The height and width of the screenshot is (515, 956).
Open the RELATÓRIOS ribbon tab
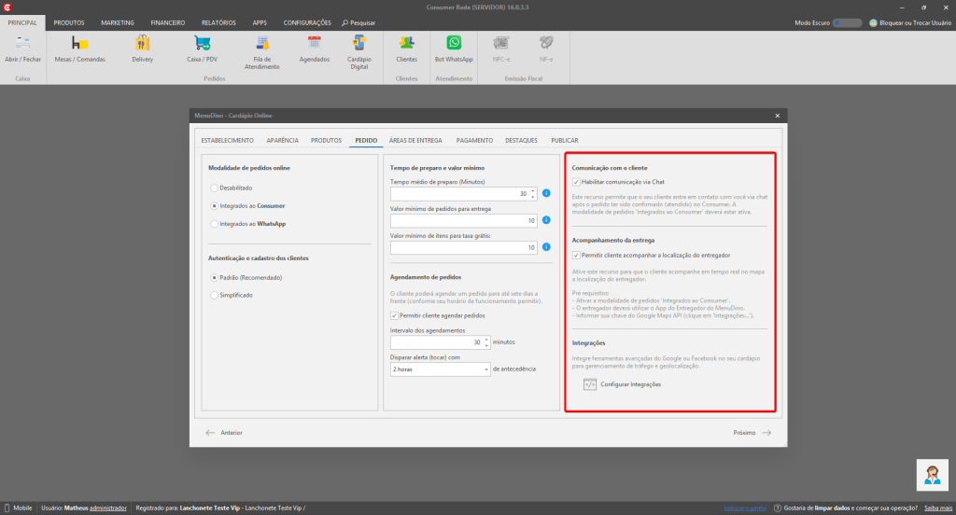pyautogui.click(x=218, y=22)
